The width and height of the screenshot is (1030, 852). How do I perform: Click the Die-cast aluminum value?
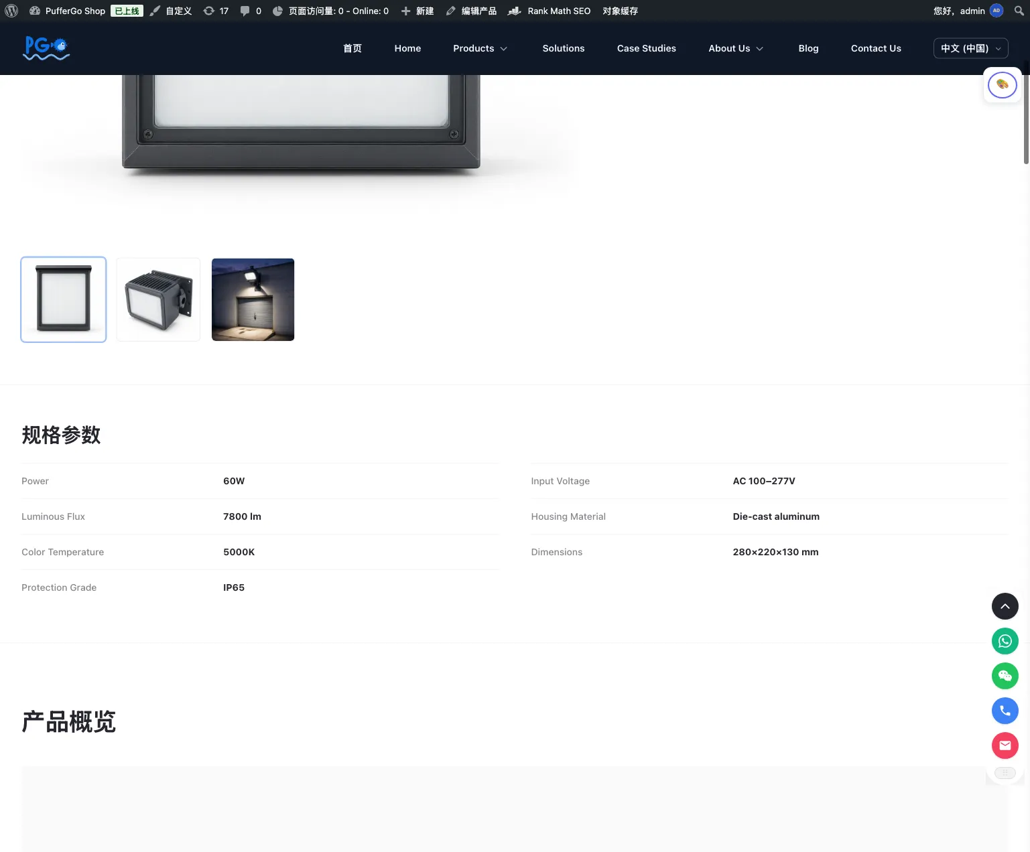pos(776,516)
